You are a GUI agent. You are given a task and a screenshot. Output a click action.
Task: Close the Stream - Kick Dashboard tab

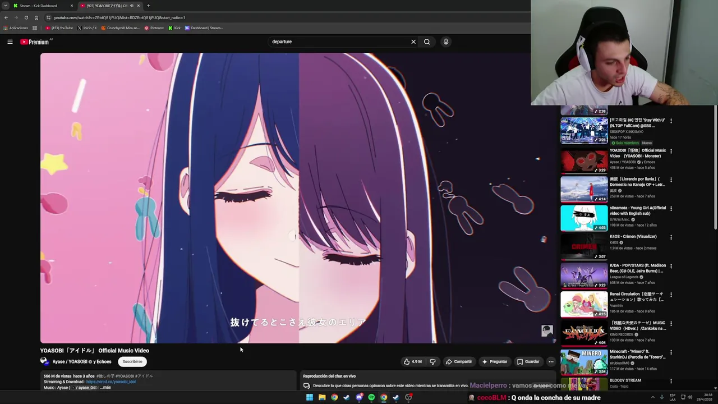pyautogui.click(x=71, y=6)
